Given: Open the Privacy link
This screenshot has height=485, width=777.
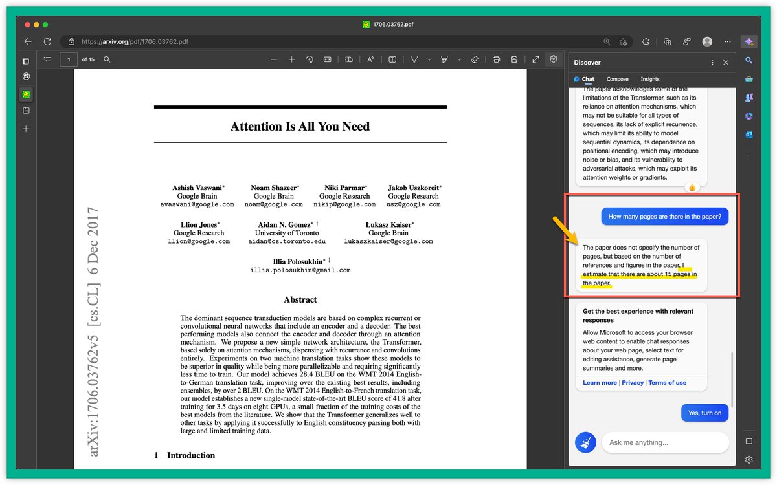Looking at the screenshot, I should tap(633, 383).
